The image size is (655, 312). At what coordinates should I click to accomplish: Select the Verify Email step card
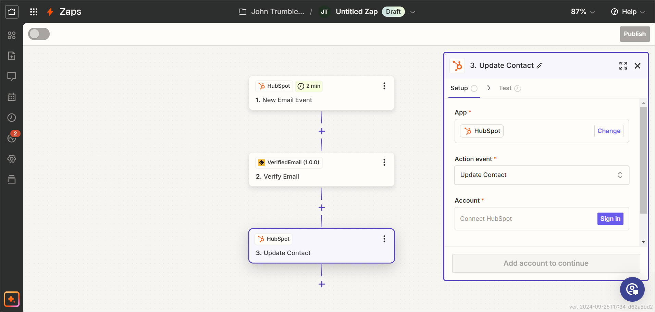(322, 169)
